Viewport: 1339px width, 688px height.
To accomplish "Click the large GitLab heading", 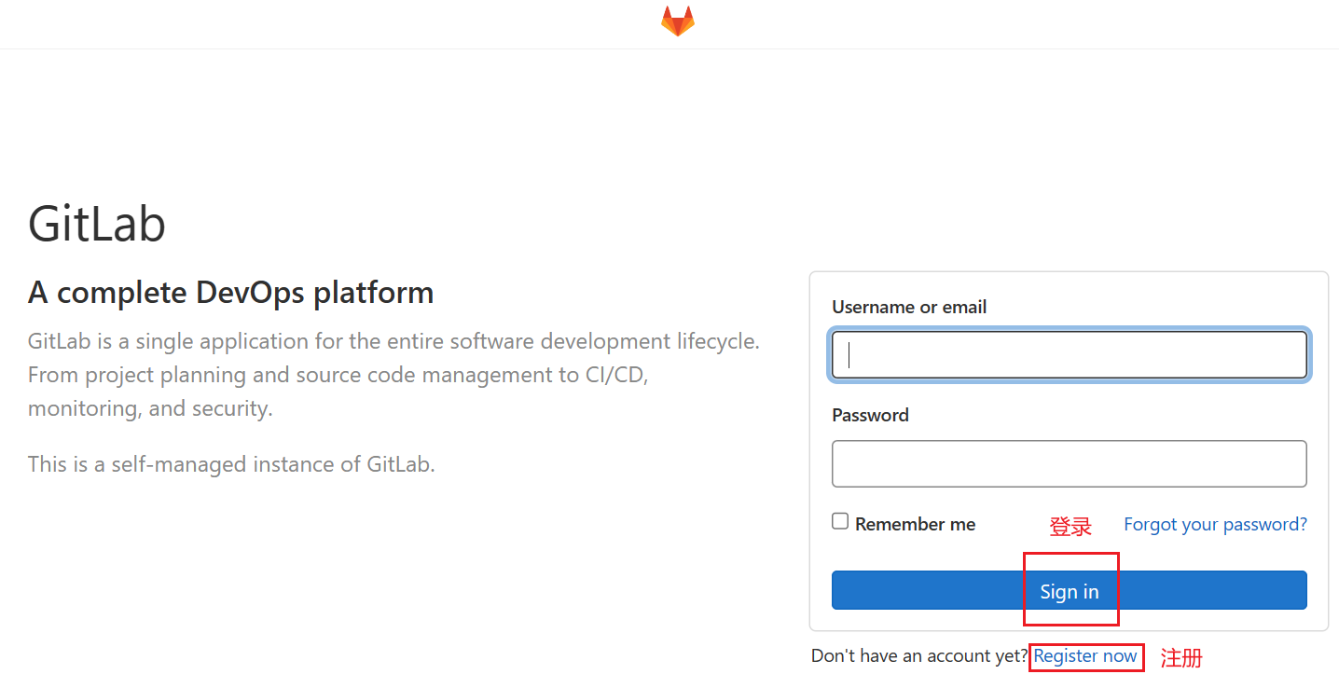I will pyautogui.click(x=97, y=224).
